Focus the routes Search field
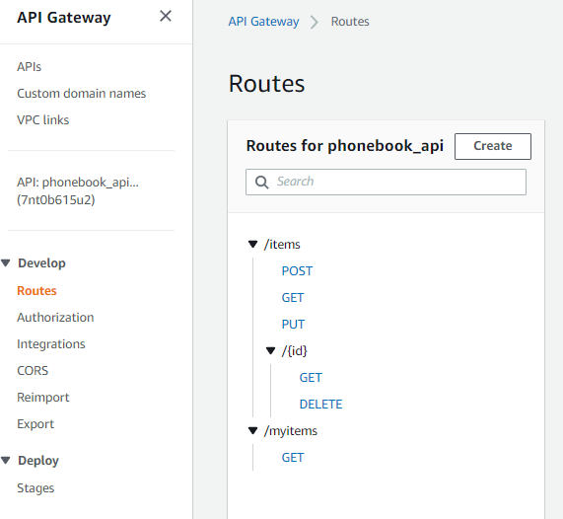Viewport: 563px width, 519px height. [x=386, y=182]
